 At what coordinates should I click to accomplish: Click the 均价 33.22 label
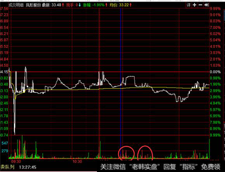pos(119,5)
